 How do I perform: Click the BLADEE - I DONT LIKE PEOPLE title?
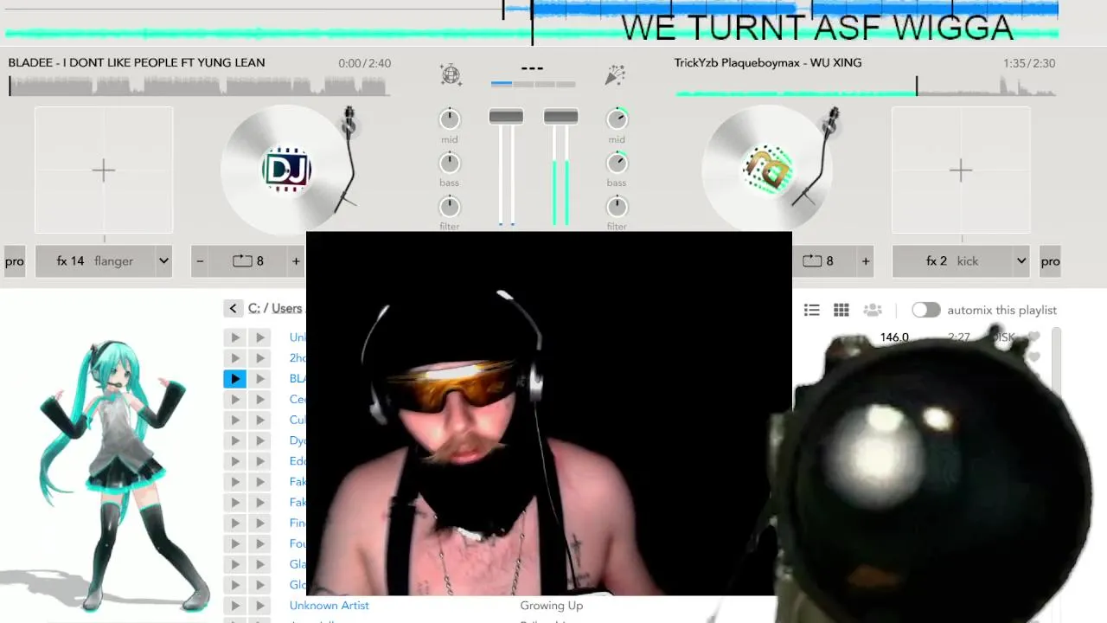(x=137, y=62)
